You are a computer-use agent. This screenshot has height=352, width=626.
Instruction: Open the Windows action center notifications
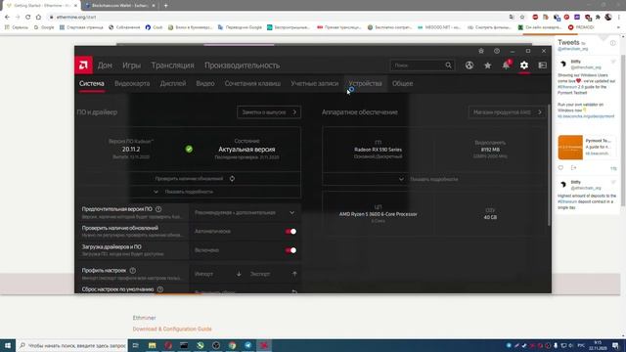[x=616, y=345]
